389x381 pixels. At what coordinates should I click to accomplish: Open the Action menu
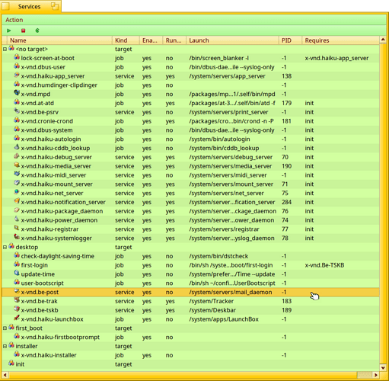[x=14, y=20]
